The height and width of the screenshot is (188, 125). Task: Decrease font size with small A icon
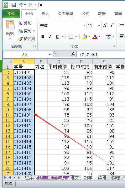click(x=112, y=26)
